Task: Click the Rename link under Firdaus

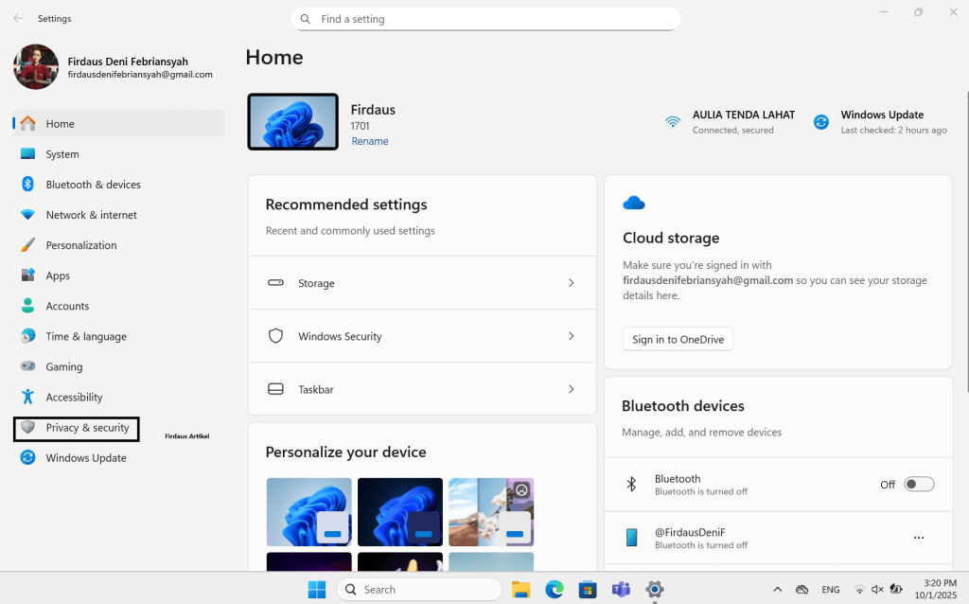Action: click(x=370, y=141)
